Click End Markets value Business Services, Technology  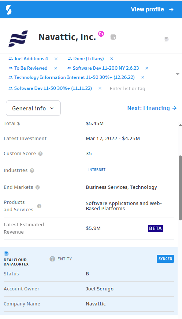(x=122, y=187)
